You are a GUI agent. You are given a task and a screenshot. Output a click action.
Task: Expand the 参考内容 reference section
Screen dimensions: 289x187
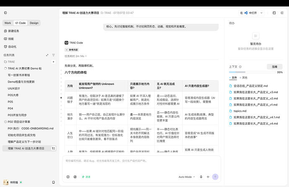[72, 50]
